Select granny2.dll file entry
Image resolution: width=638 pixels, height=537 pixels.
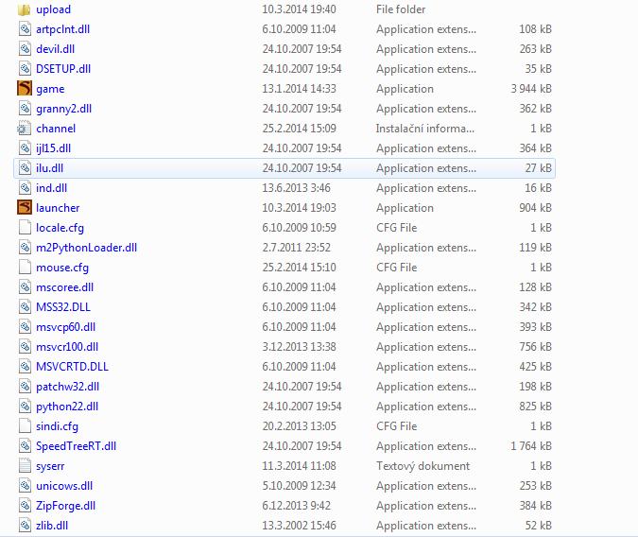click(x=63, y=109)
